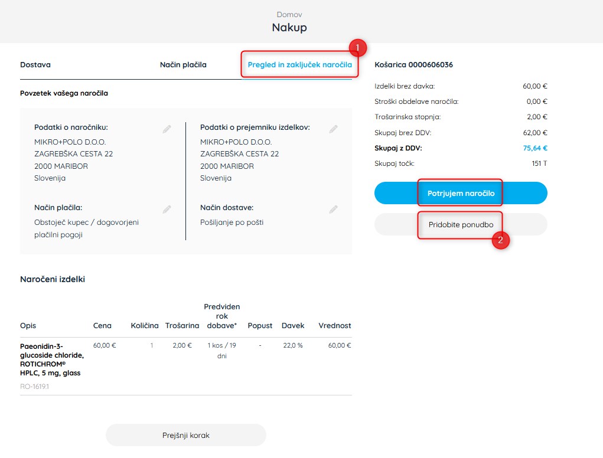This screenshot has width=603, height=458.
Task: Click the Skupaj z DDV total amount
Action: tap(535, 148)
